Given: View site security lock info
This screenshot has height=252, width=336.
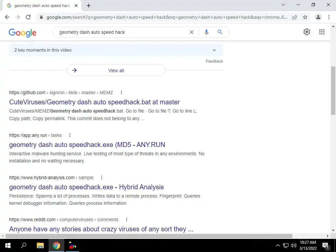Looking at the screenshot, I should tap(41, 17).
